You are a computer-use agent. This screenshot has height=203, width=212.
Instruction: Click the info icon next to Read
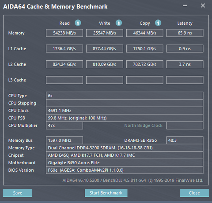point(78,23)
